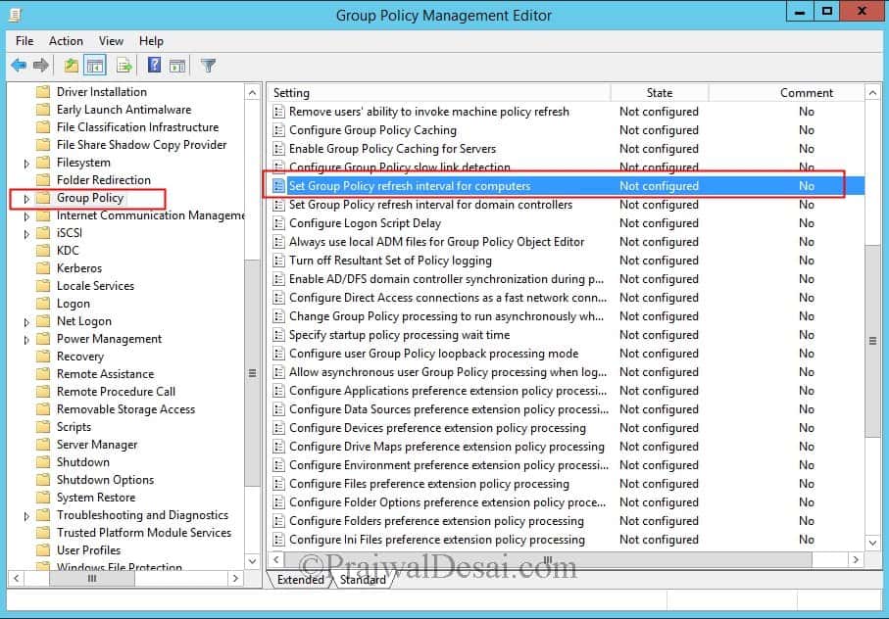Expand the iSCSI tree node
This screenshot has height=619, width=889.
[x=26, y=234]
